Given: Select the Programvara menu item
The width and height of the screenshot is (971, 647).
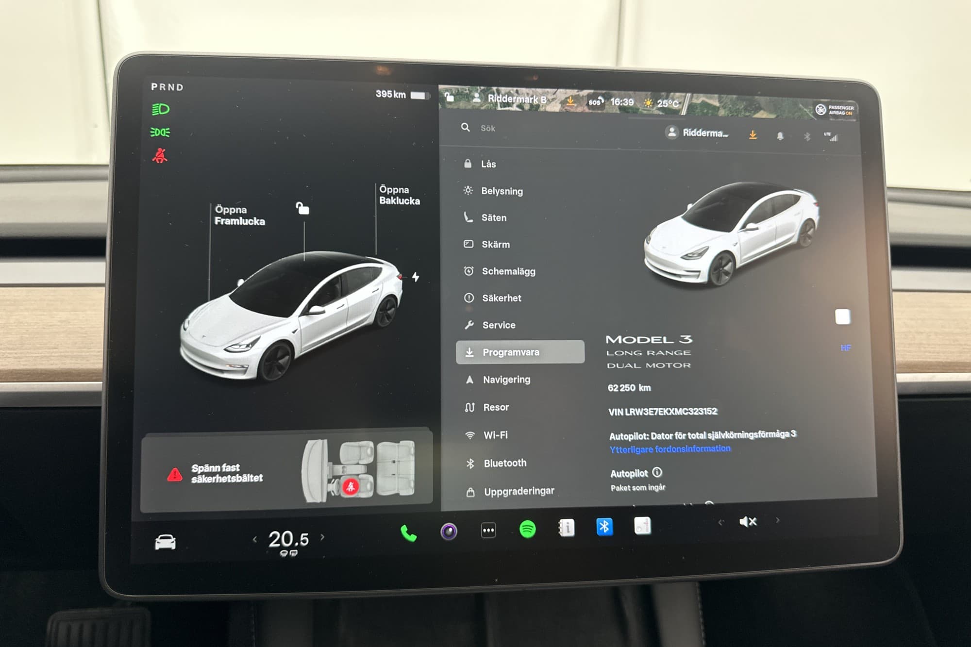Looking at the screenshot, I should pos(520,352).
